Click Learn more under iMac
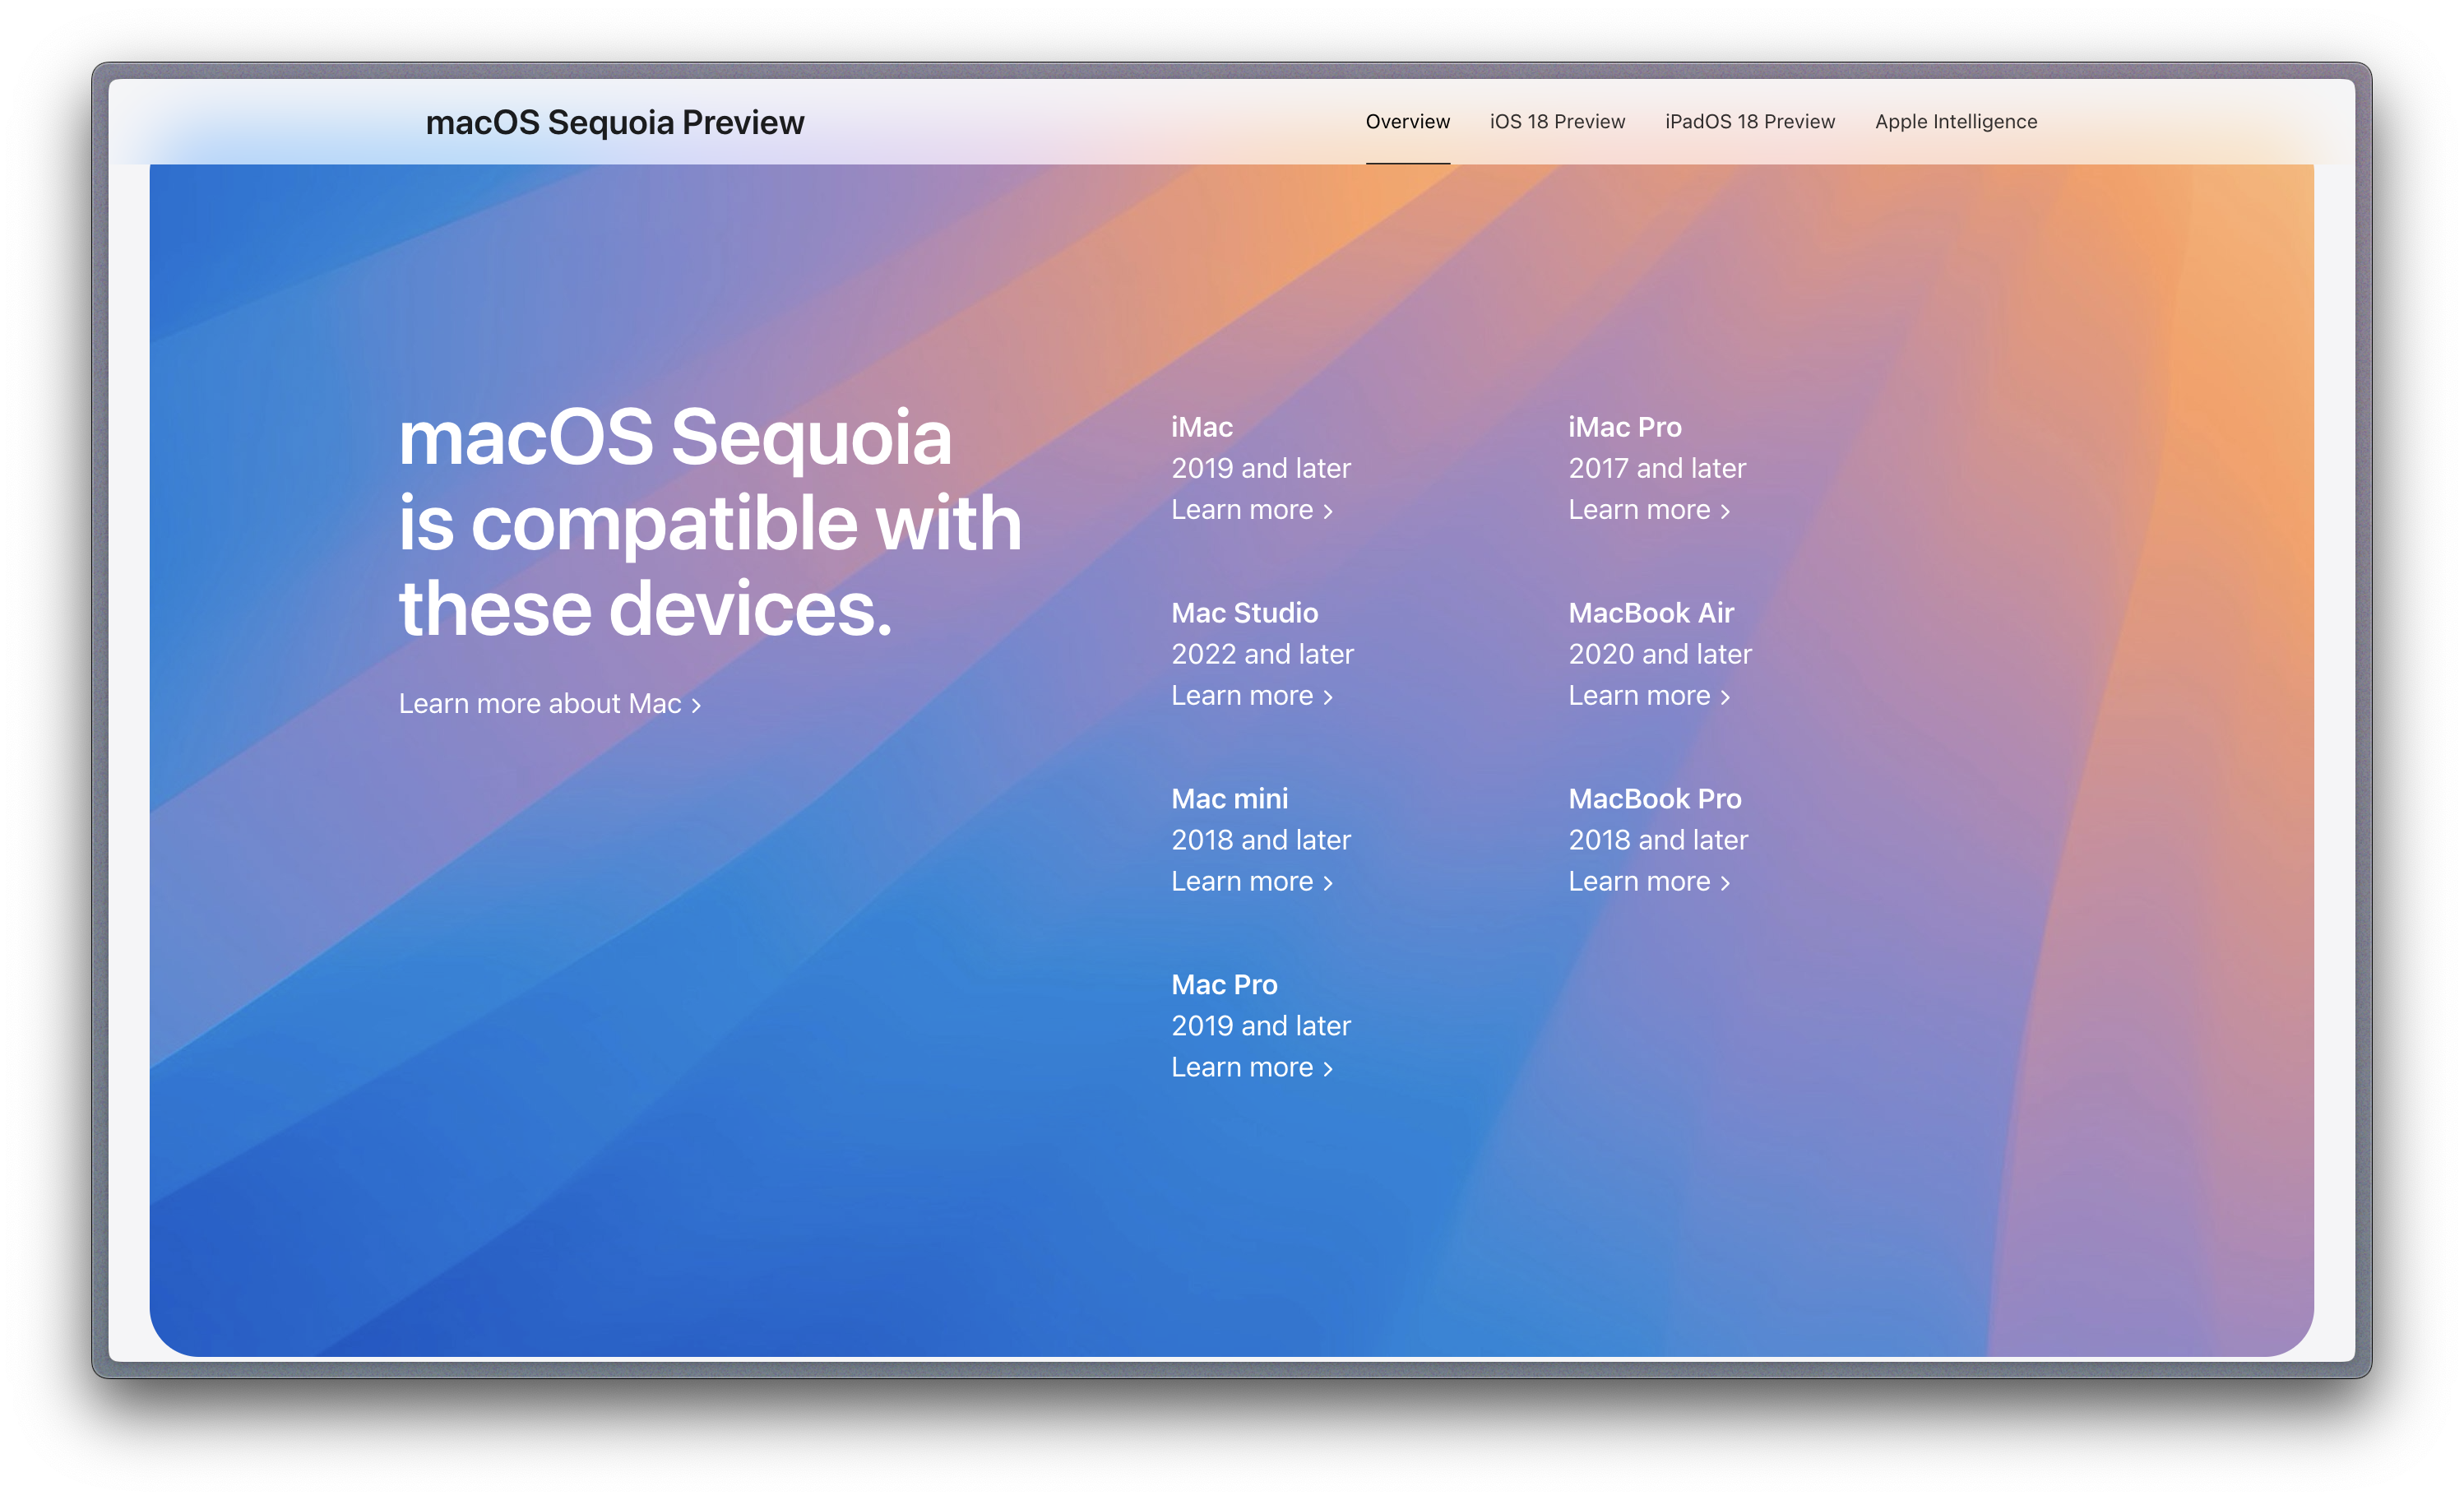The width and height of the screenshot is (2464, 1500). [x=1242, y=510]
